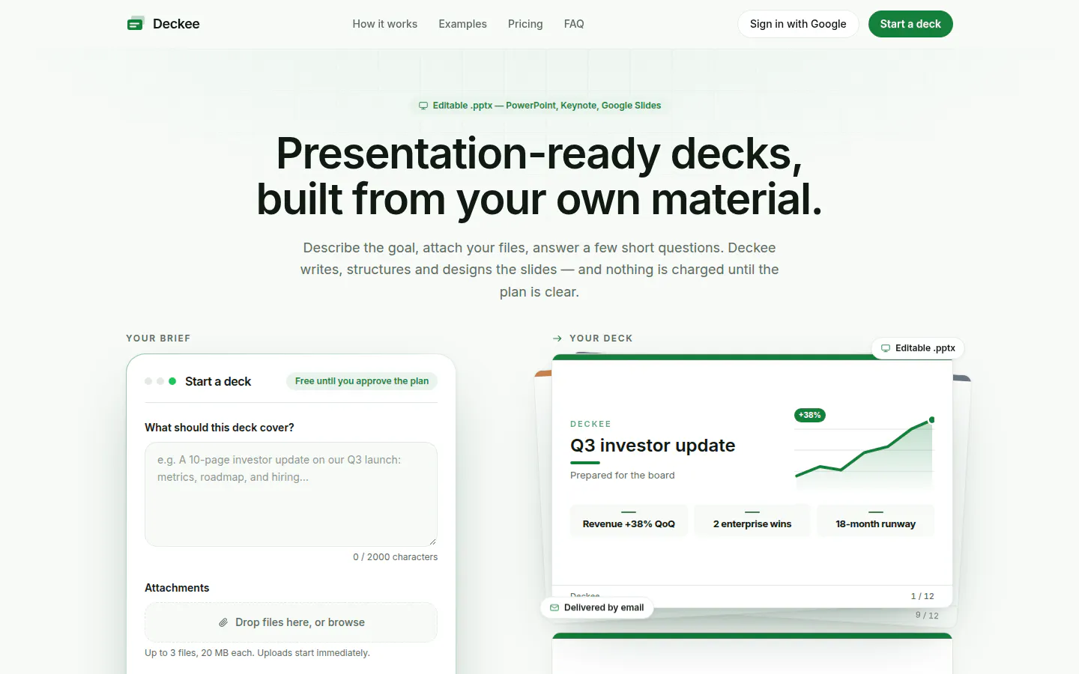The image size is (1079, 674).
Task: Click the green revenue line chart
Action: click(x=864, y=452)
